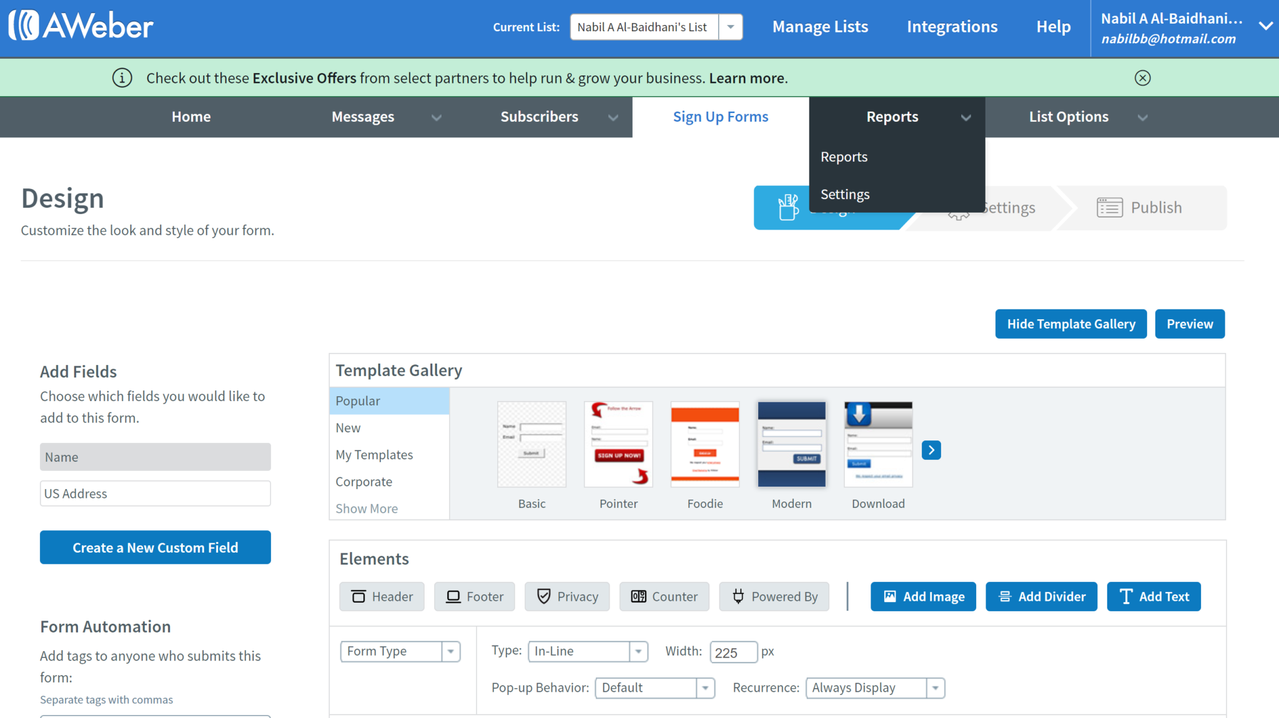Open the Recurrence dropdown
This screenshot has width=1279, height=718.
click(x=874, y=687)
